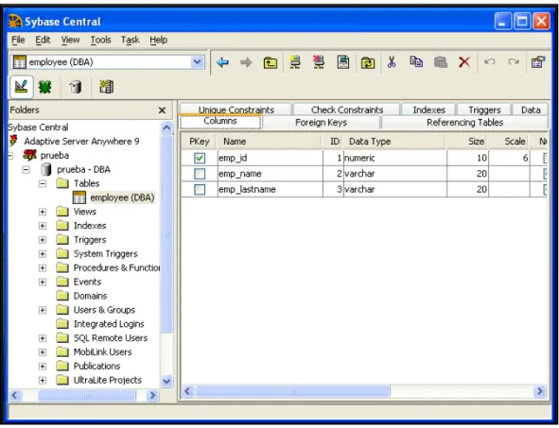Click the columns grid horizontal scrollbar thumb
Screen dimensions: 559x428
(x=292, y=391)
